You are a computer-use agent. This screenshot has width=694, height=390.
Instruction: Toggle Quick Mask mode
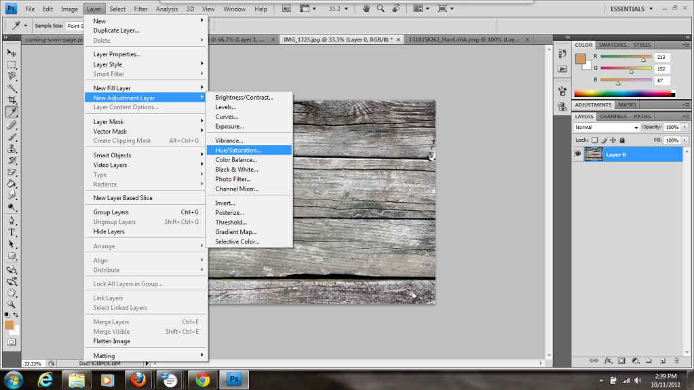(12, 343)
